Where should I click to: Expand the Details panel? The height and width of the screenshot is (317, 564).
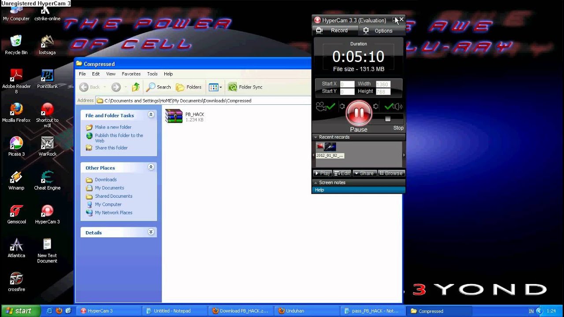[x=151, y=232]
